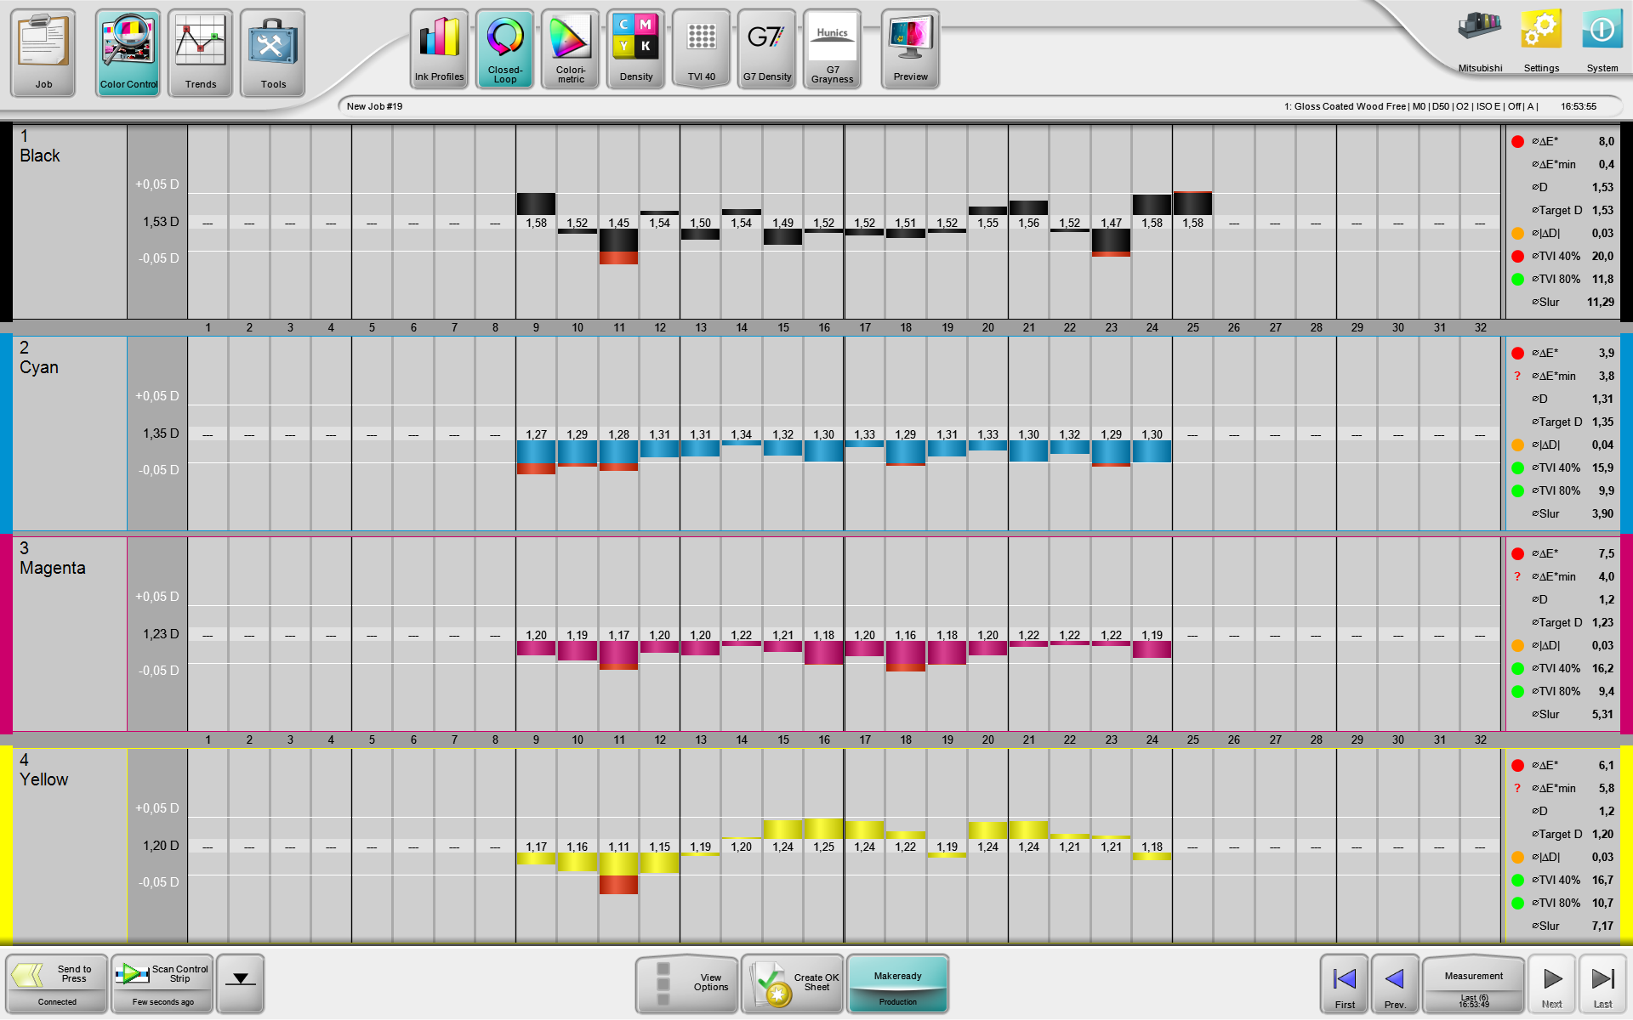Screen dimensions: 1633x1020
Task: Open View Options menu
Action: pos(687,983)
